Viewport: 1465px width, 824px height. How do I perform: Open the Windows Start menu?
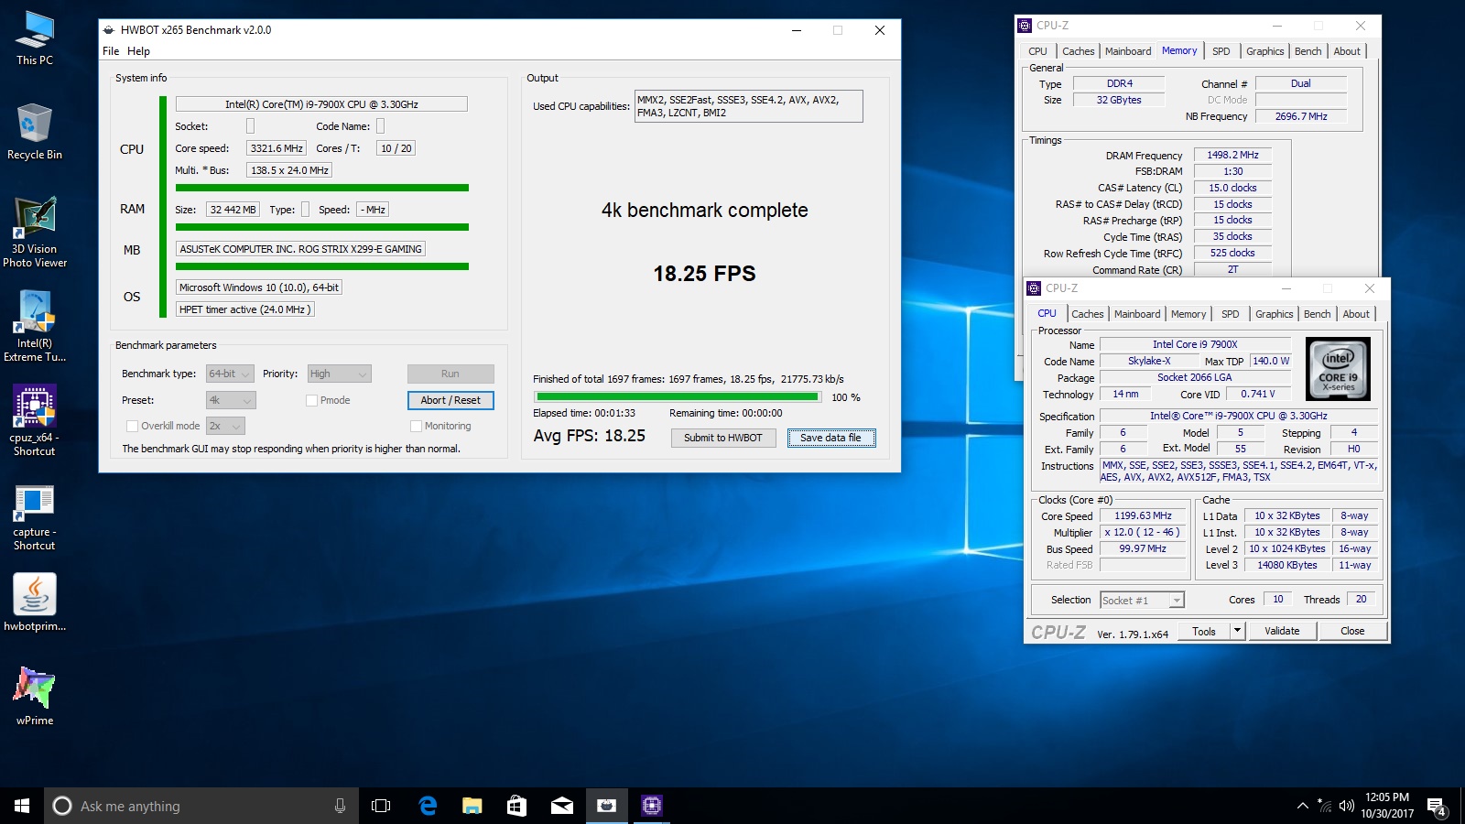(22, 806)
